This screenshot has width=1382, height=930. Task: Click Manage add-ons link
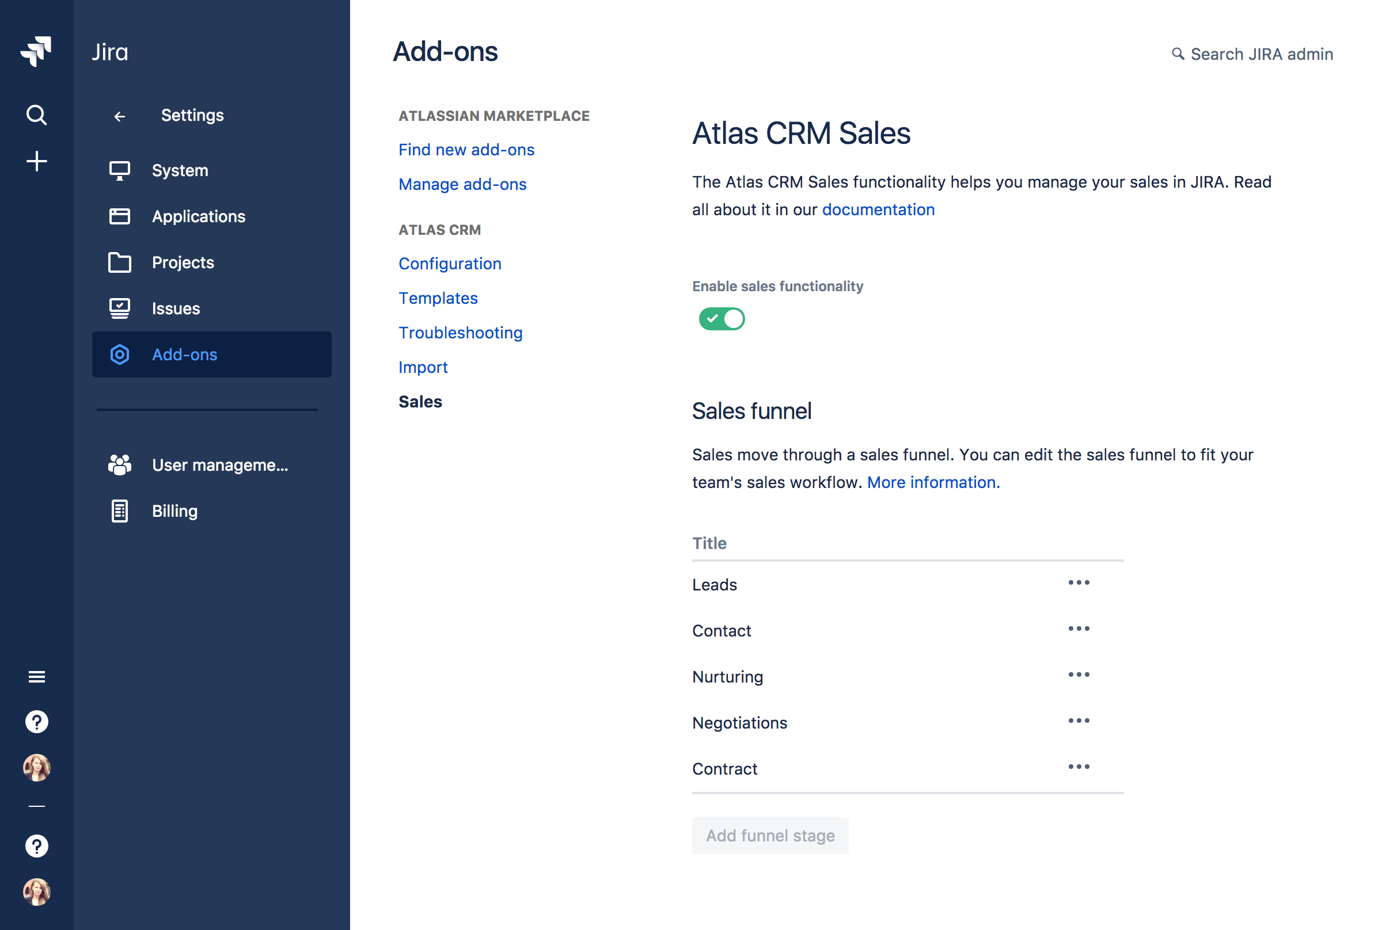click(462, 184)
